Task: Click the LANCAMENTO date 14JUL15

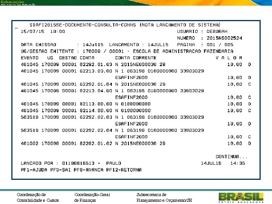Action: tap(158, 45)
